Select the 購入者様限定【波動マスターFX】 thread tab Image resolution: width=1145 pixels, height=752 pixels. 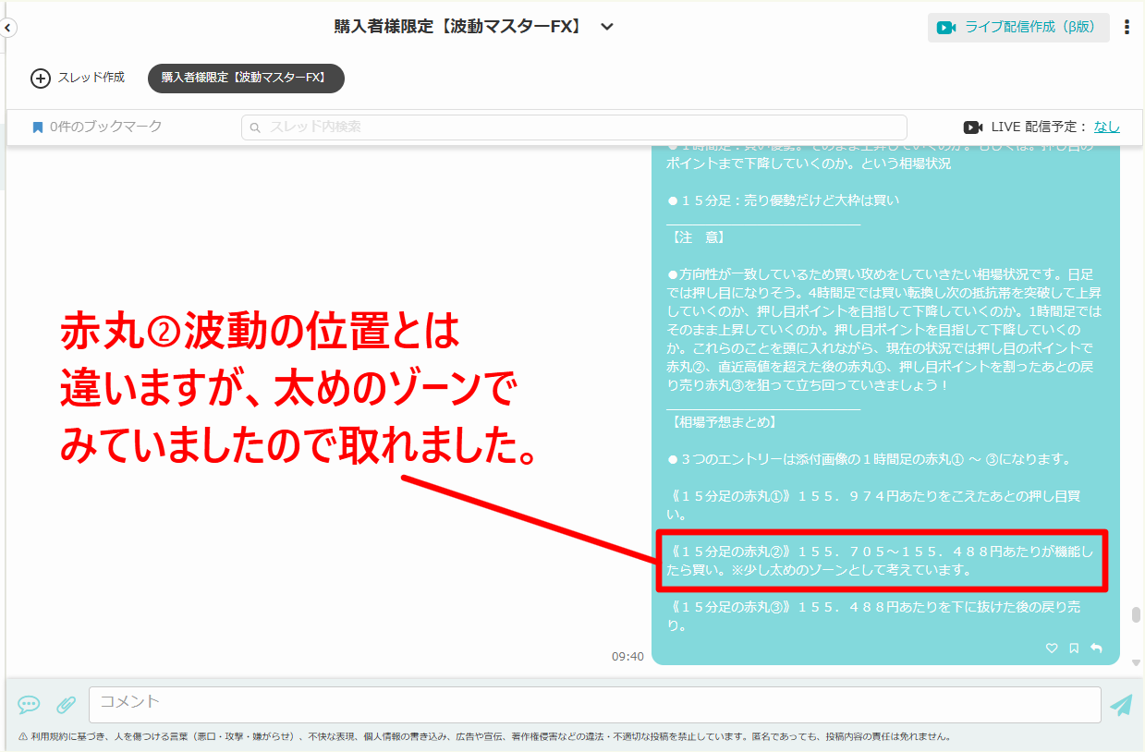[246, 79]
